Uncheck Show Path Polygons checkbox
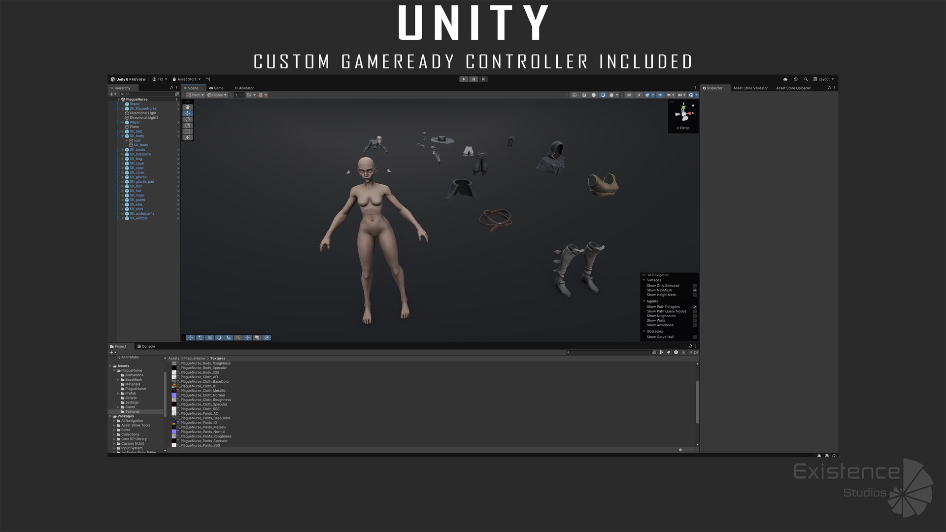Screen dimensions: 946x532 (695, 307)
